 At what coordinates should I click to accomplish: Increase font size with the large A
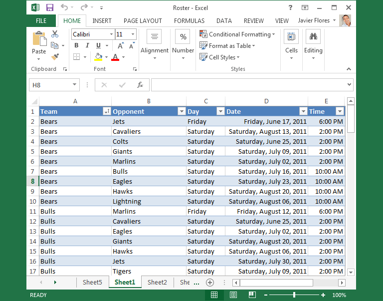tap(121, 45)
